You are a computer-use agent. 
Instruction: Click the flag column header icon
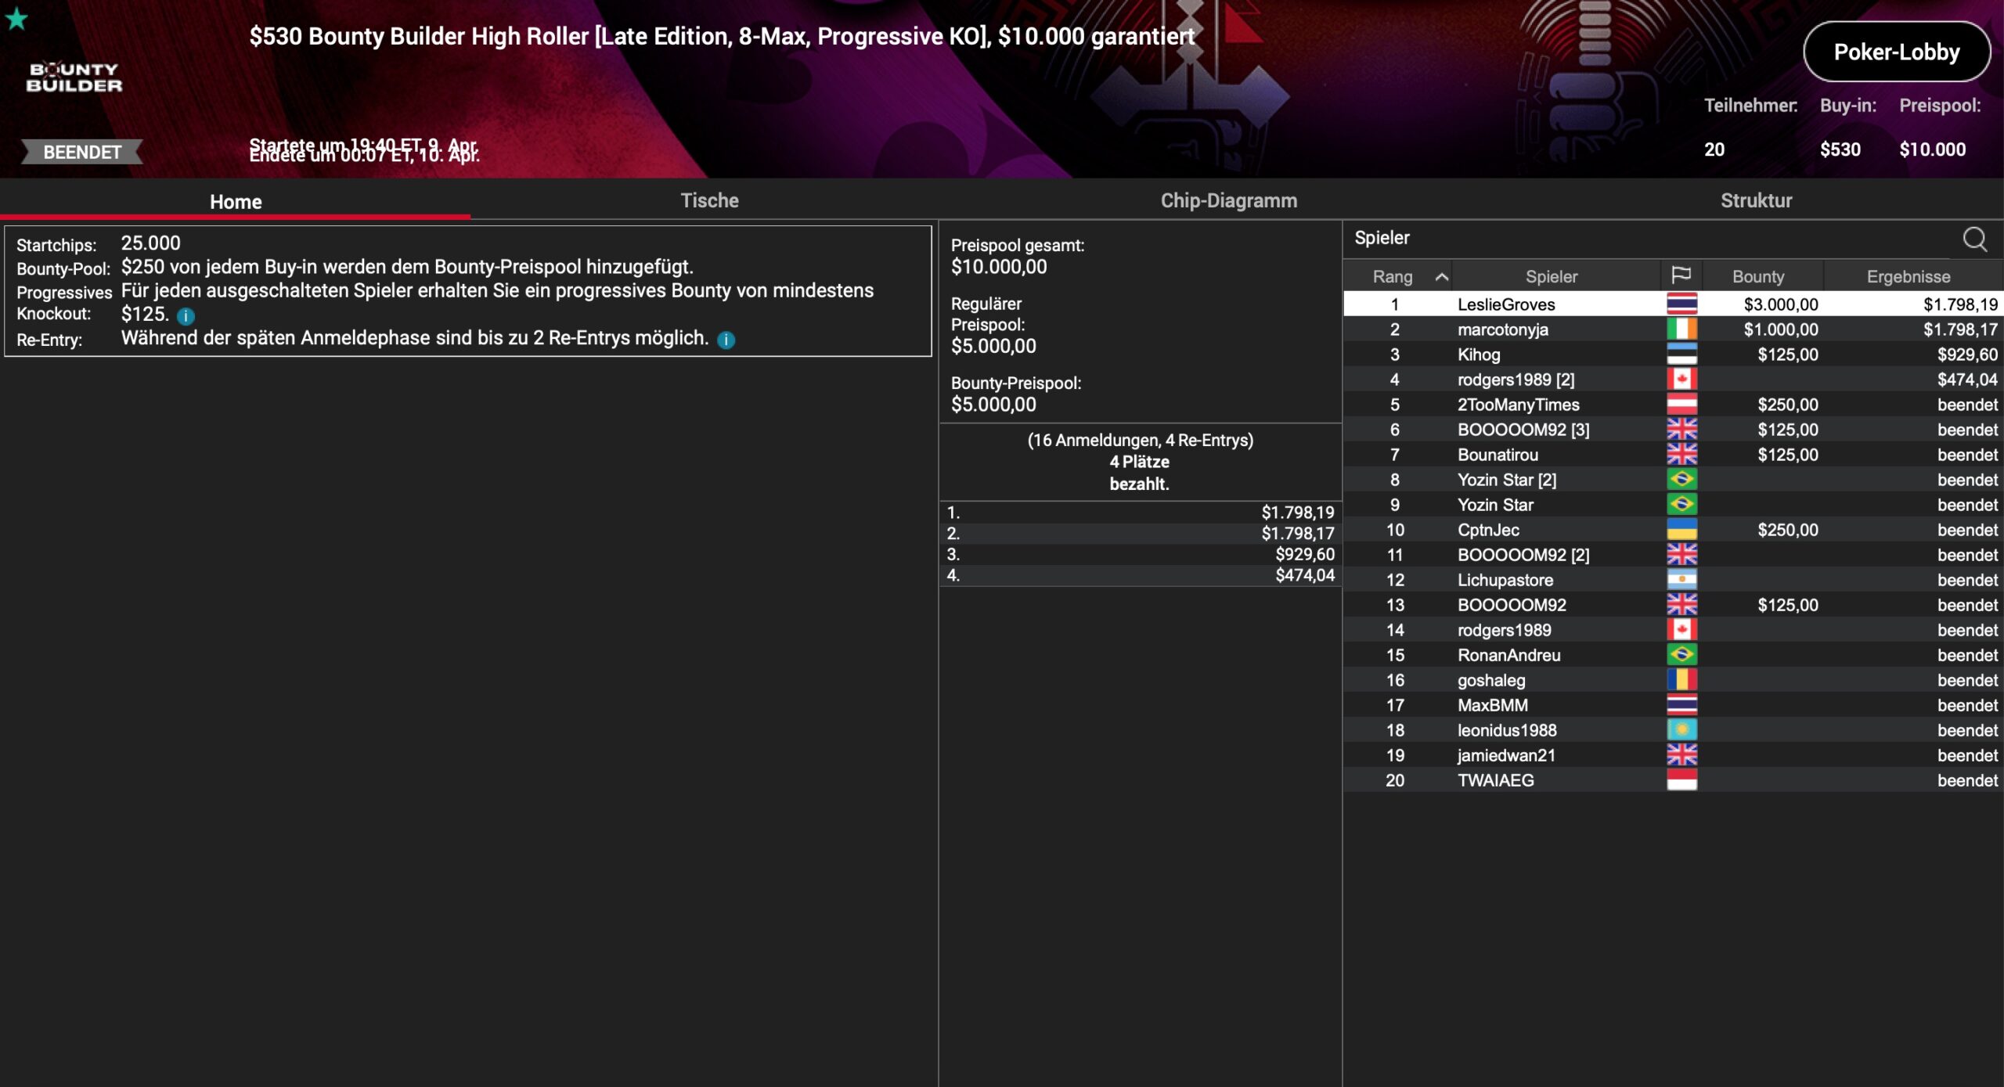point(1681,275)
